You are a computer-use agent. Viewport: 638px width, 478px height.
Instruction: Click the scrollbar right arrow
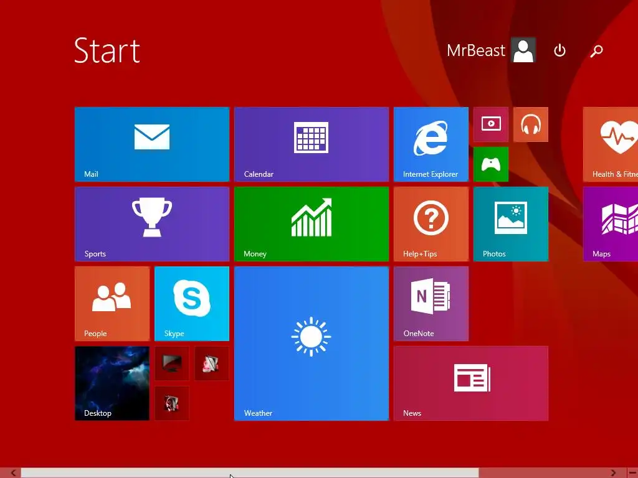tap(614, 473)
